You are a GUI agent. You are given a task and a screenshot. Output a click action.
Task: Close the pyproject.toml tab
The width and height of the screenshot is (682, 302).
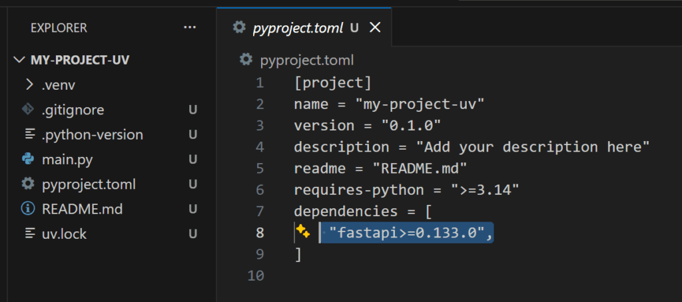click(x=375, y=27)
